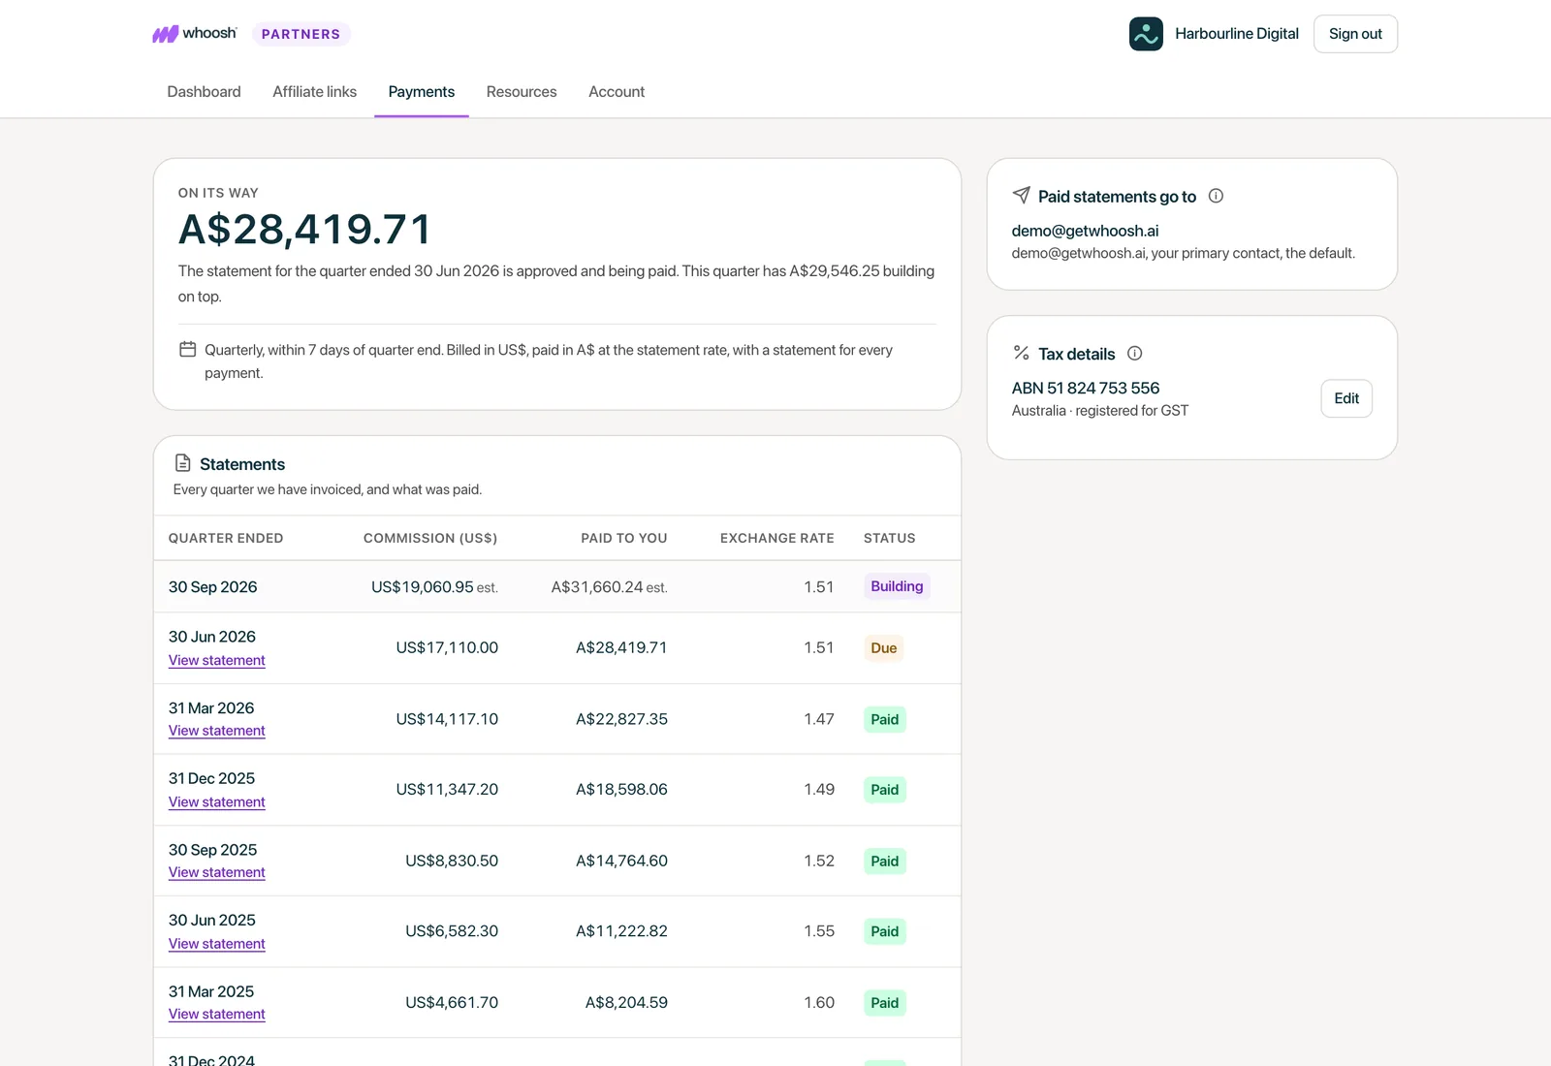
Task: Edit the tax details
Action: tap(1346, 398)
